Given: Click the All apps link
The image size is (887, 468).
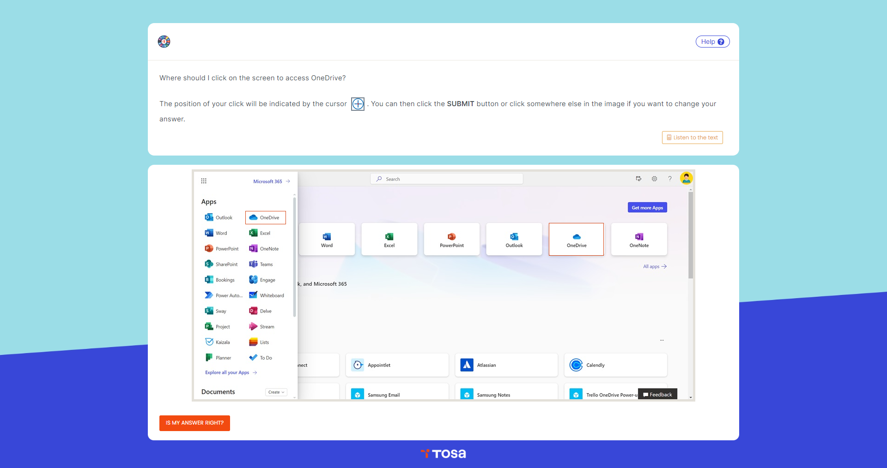Looking at the screenshot, I should tap(655, 266).
